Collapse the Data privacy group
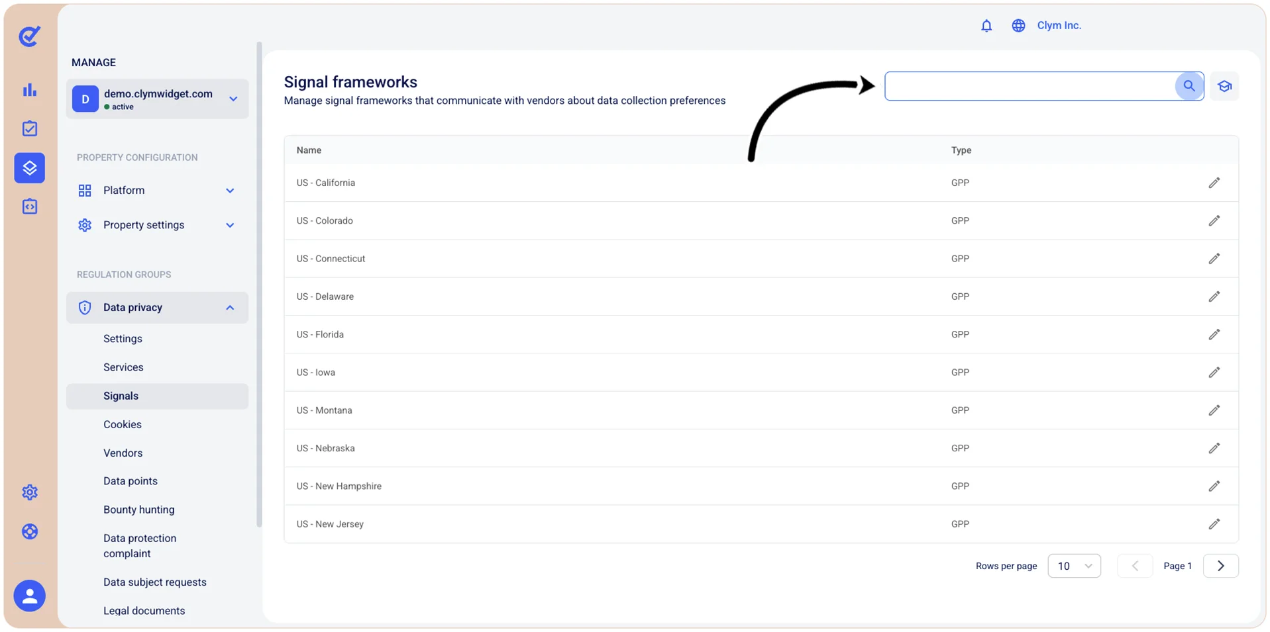This screenshot has height=632, width=1270. pyautogui.click(x=157, y=308)
